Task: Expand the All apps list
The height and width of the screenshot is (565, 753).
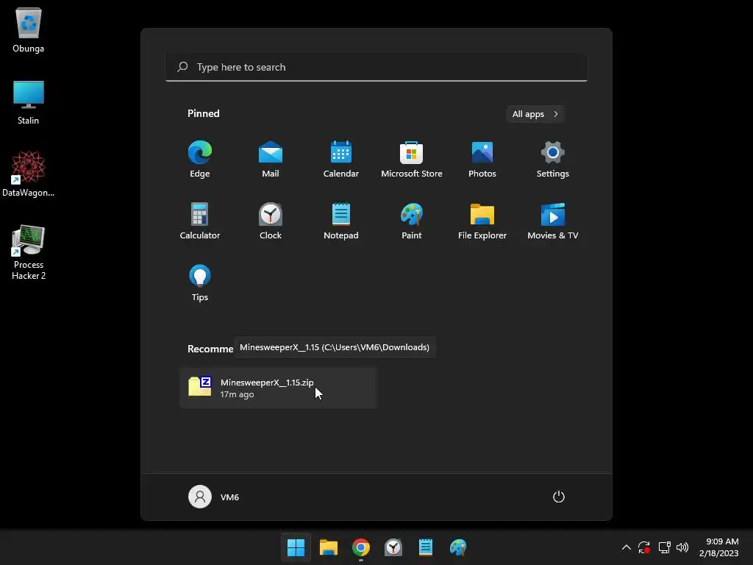Action: click(x=535, y=114)
